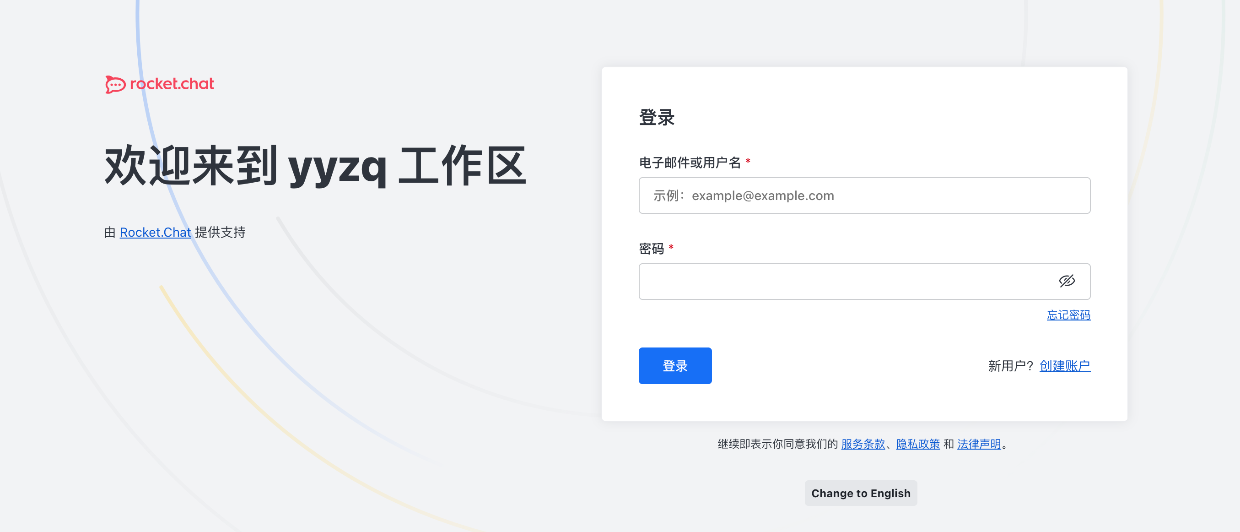The height and width of the screenshot is (532, 1240).
Task: Open the 忘记密码 forgot password link
Action: (1068, 315)
